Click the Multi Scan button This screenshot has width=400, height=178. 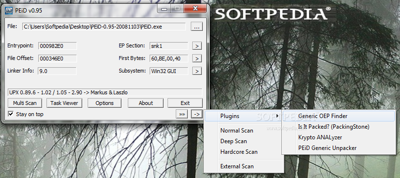click(25, 103)
